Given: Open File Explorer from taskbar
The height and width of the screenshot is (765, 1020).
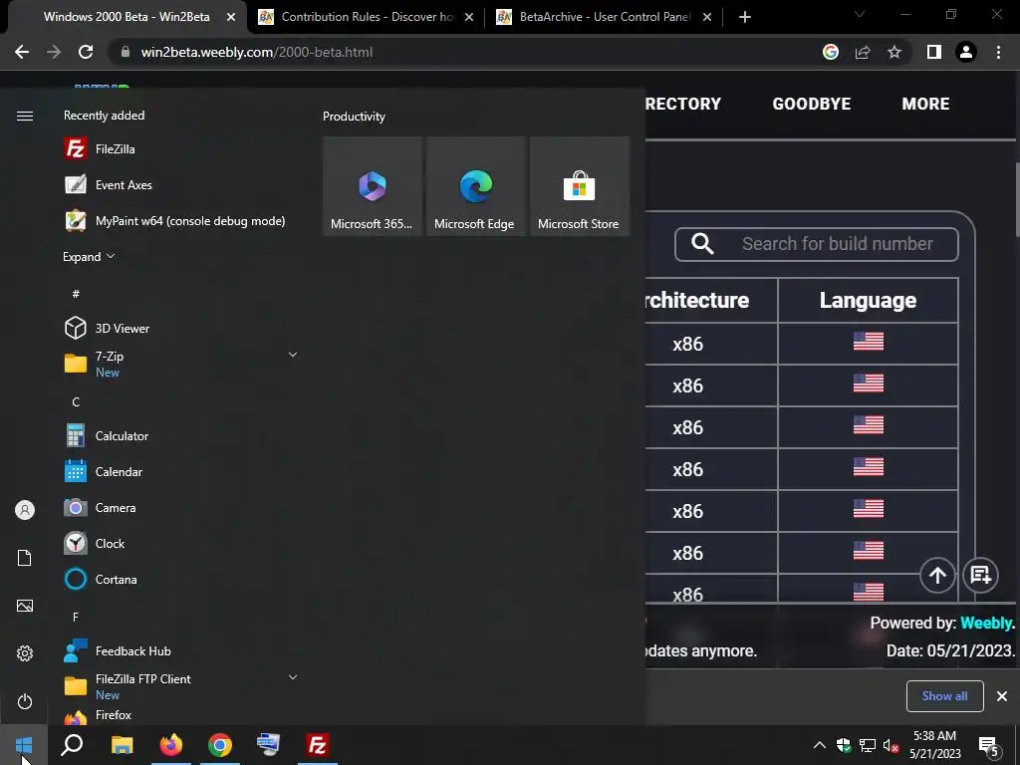Looking at the screenshot, I should point(123,745).
